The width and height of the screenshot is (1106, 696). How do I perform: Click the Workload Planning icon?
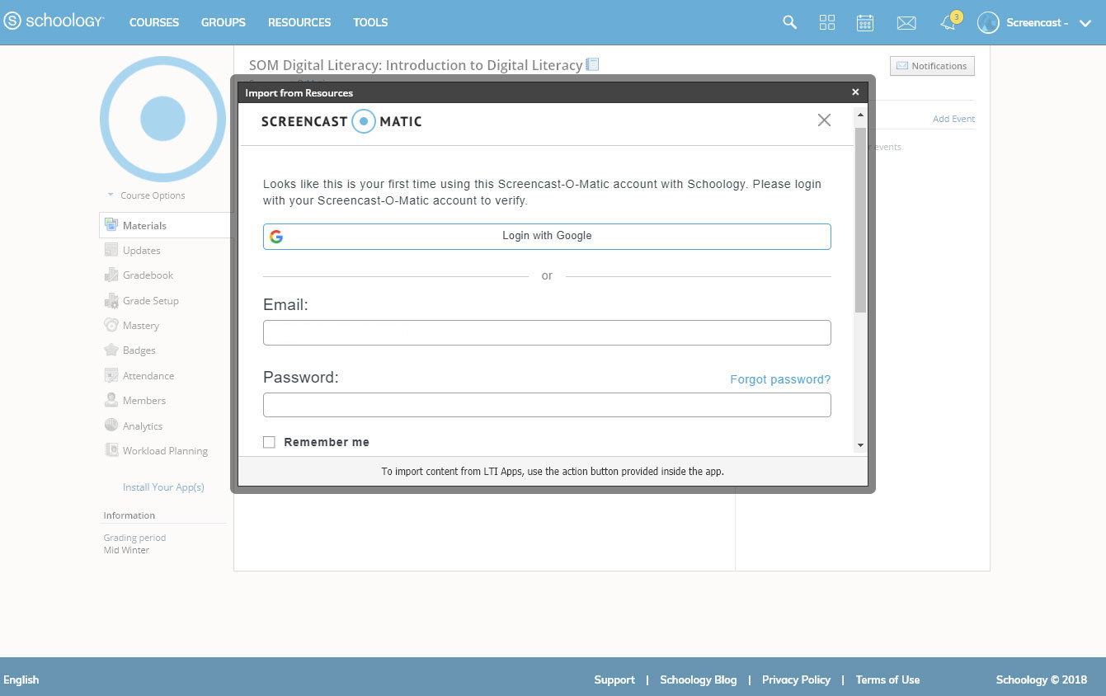pos(111,450)
